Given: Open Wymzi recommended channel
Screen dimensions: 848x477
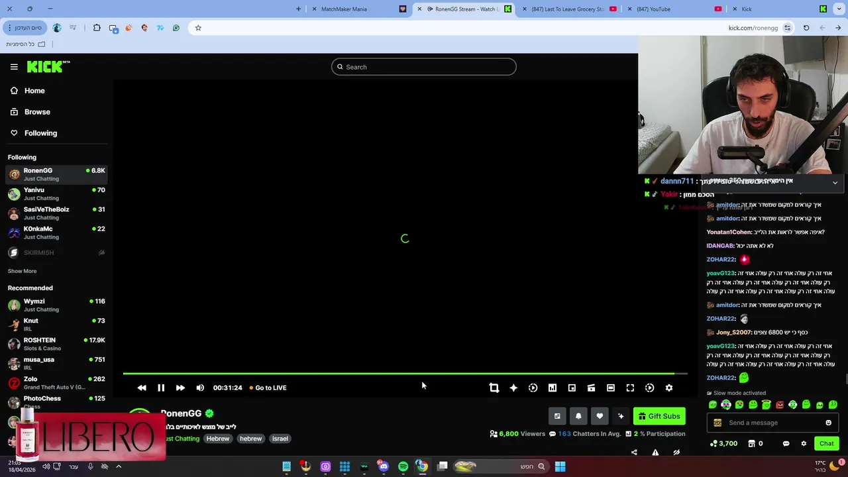Looking at the screenshot, I should point(56,305).
